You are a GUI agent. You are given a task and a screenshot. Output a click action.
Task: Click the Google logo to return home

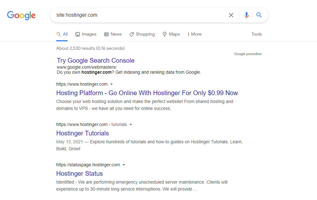click(21, 15)
